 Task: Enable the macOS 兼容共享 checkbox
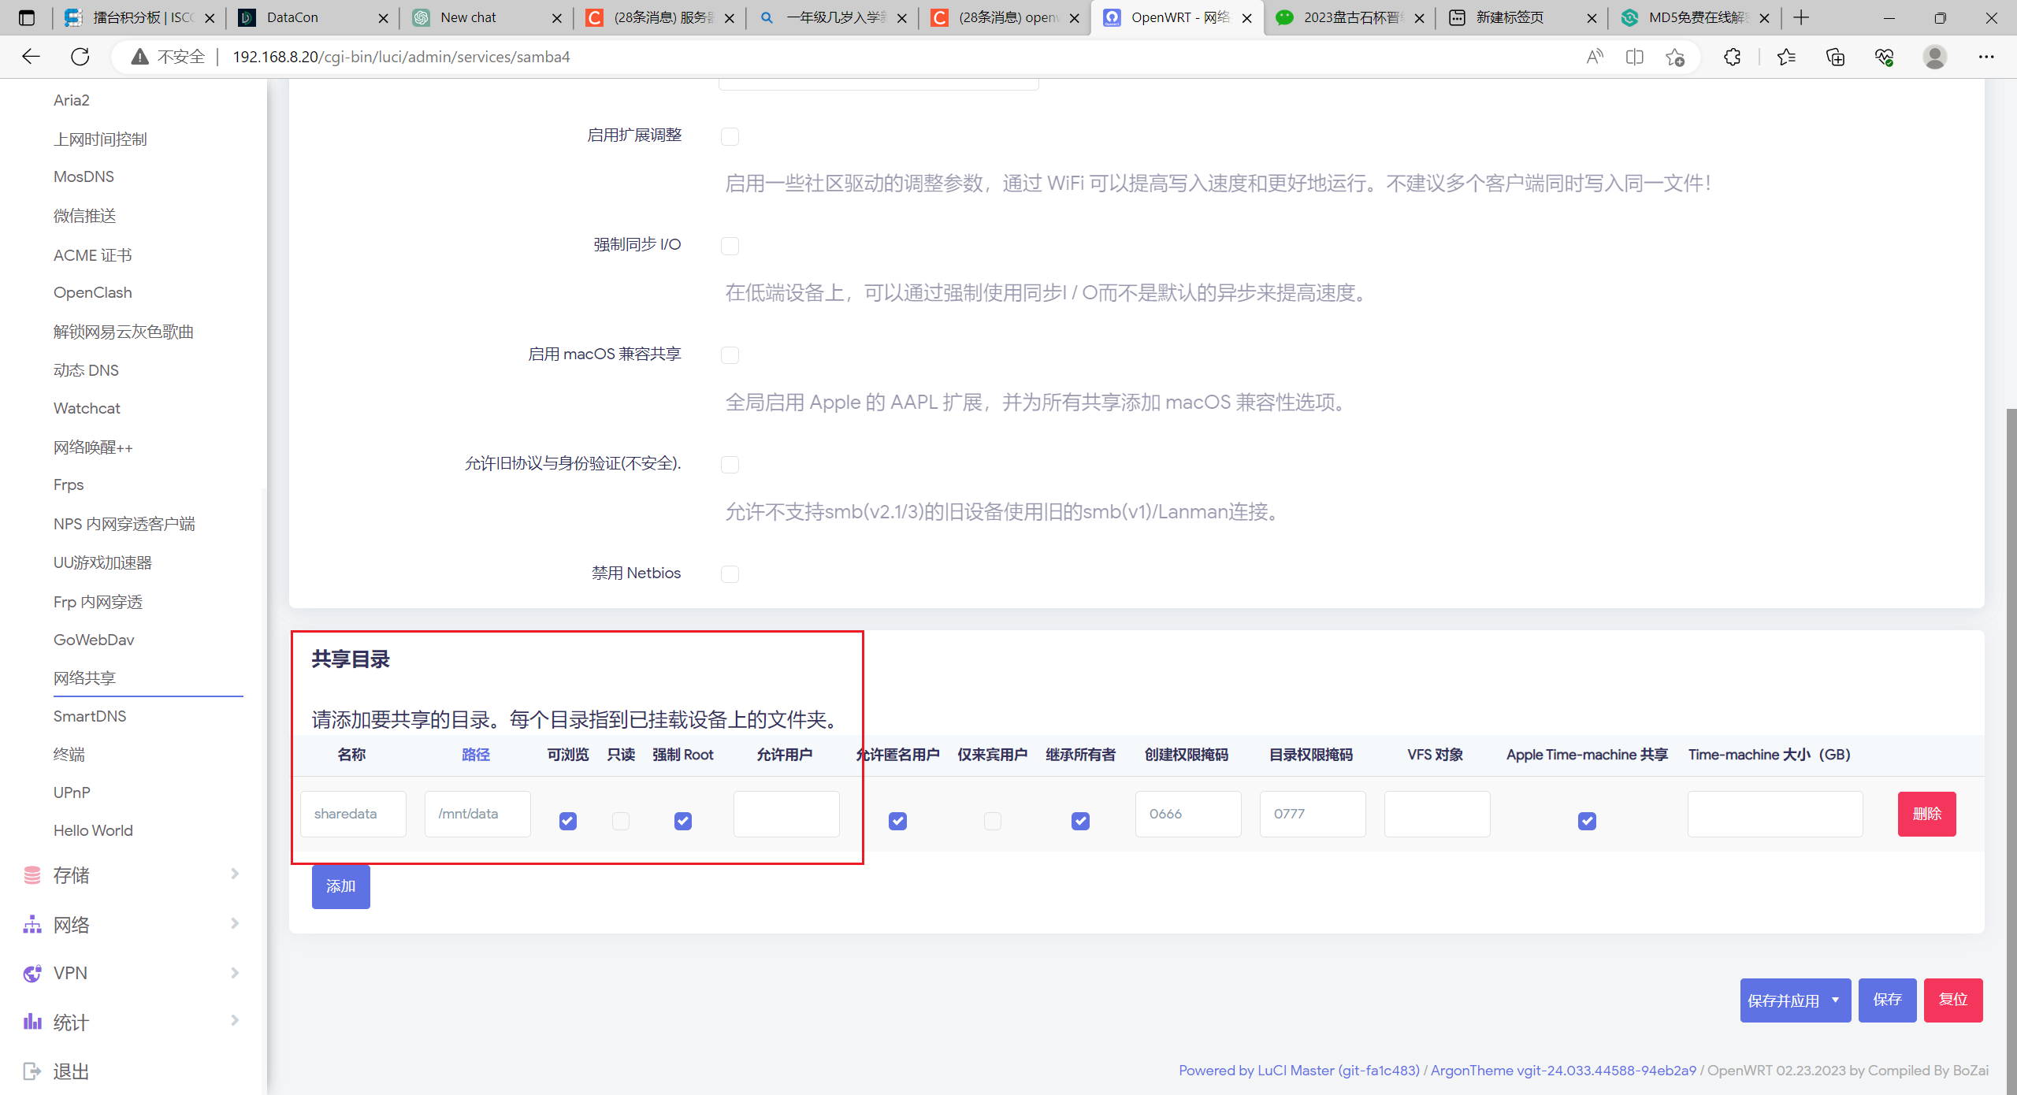[730, 355]
